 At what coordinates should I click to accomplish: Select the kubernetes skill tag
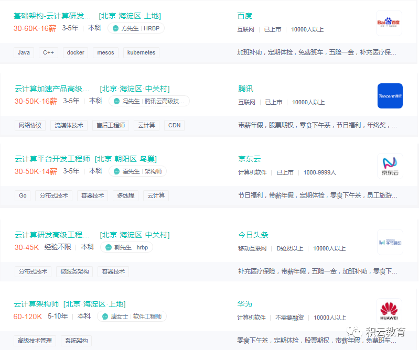coord(141,52)
